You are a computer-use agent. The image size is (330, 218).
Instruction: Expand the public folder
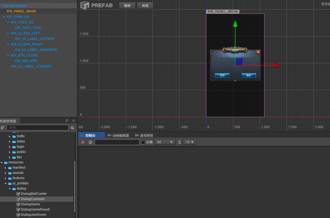point(10,152)
